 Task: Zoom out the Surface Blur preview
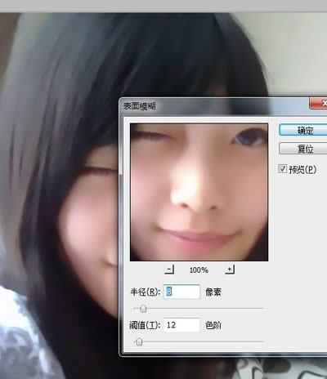point(169,270)
